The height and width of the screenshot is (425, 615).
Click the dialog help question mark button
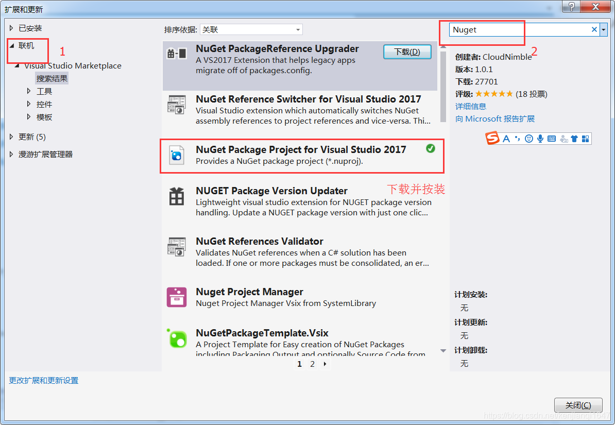point(571,7)
